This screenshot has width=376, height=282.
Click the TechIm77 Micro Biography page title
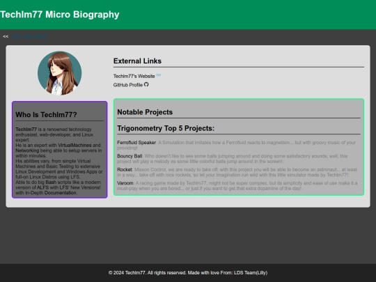click(x=60, y=15)
